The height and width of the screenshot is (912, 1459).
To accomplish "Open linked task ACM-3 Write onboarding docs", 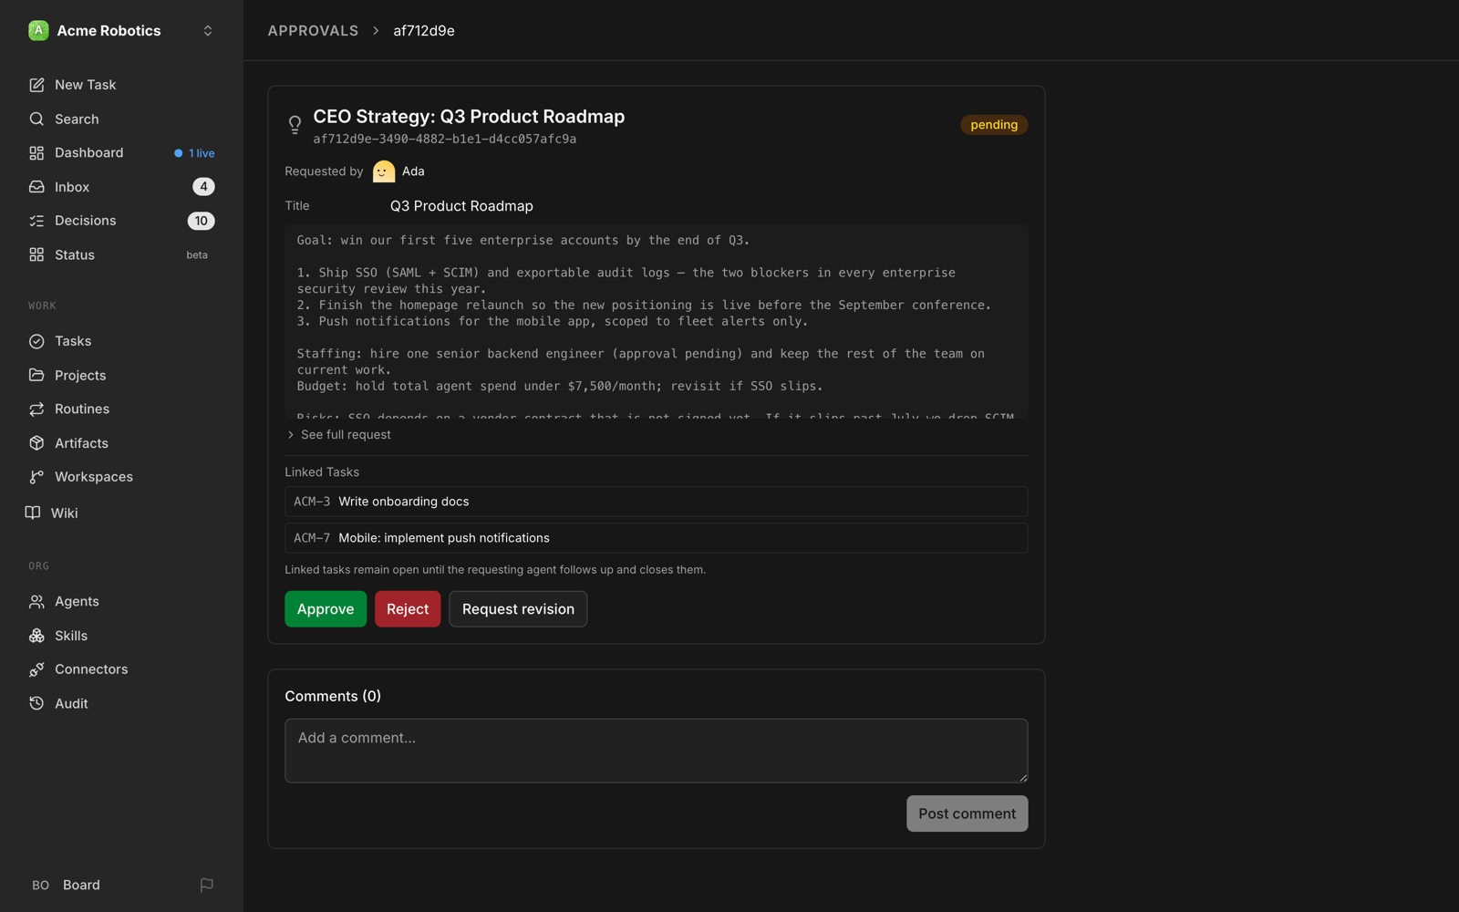I will tap(656, 502).
